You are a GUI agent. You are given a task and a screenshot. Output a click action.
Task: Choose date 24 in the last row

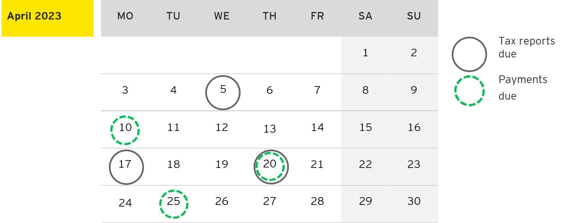click(125, 203)
